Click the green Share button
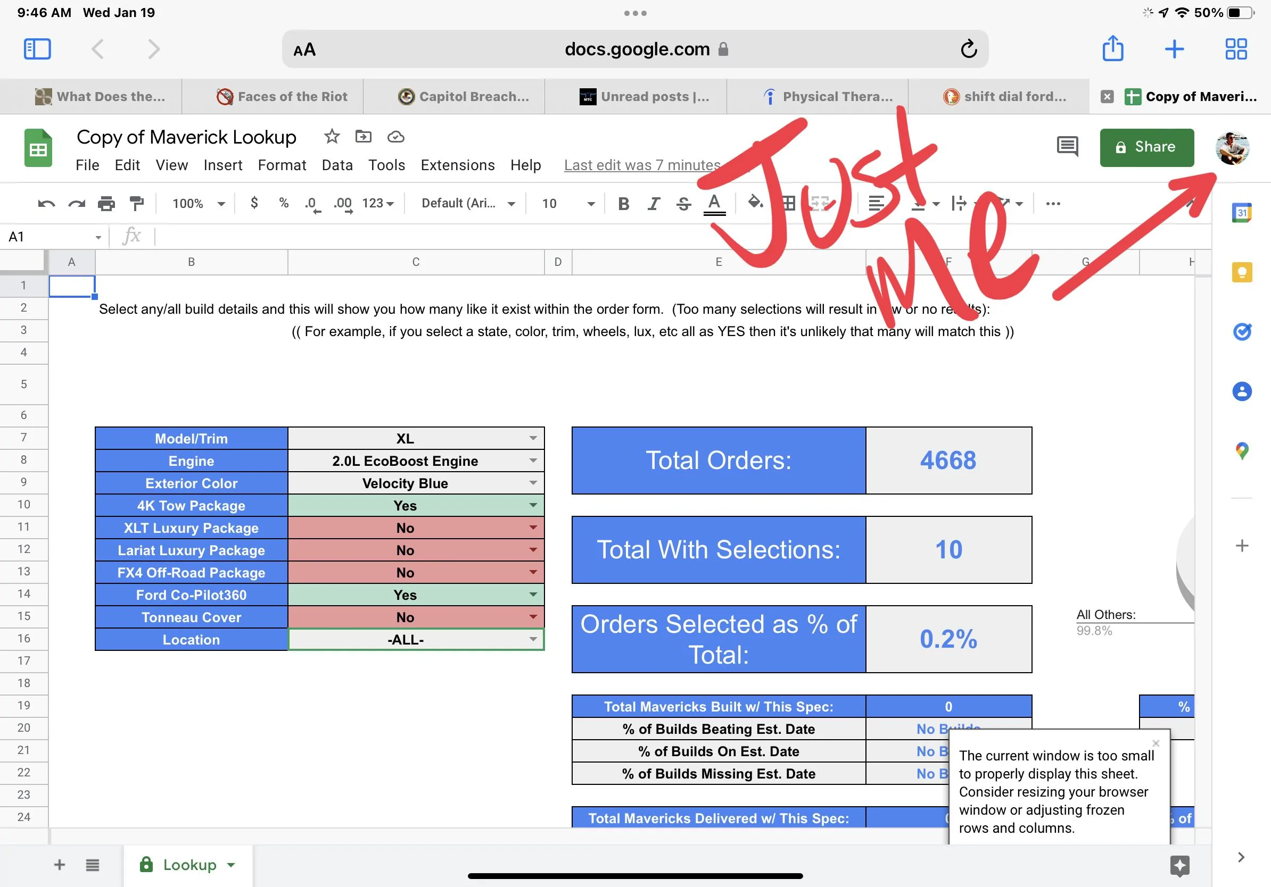 click(1146, 147)
